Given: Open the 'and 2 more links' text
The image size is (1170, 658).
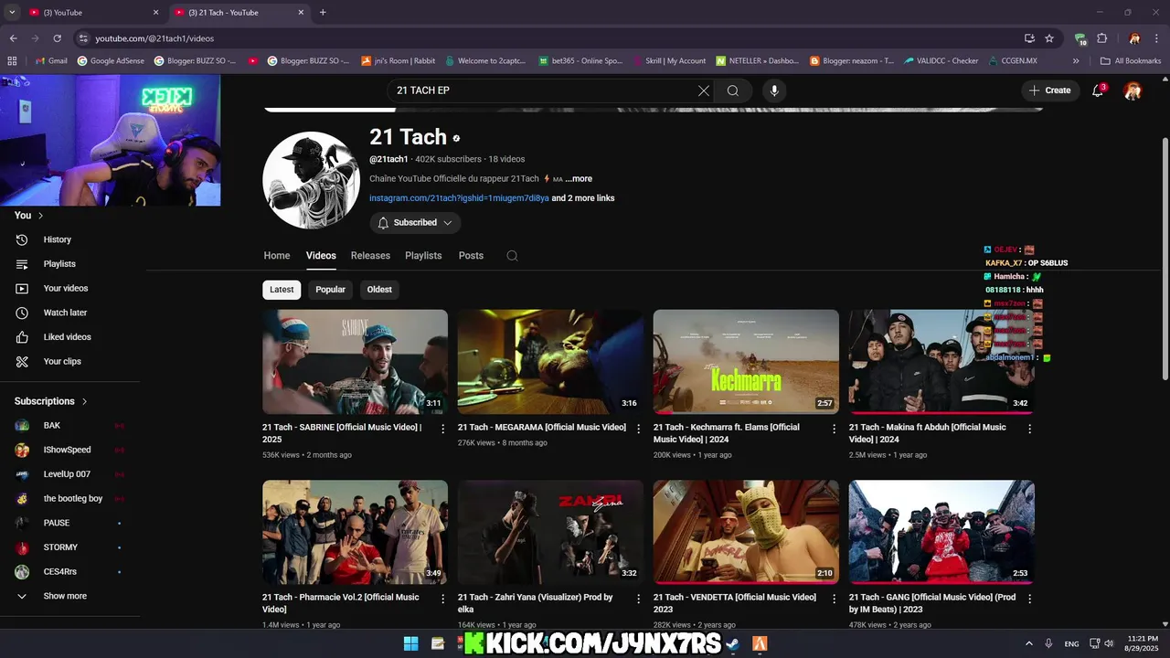Looking at the screenshot, I should tap(583, 198).
